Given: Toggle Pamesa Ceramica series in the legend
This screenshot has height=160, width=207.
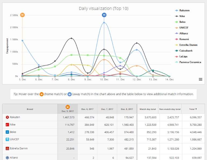Looking at the screenshot, I should click(188, 62).
